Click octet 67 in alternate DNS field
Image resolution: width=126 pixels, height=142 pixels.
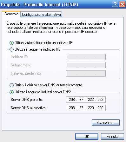tap(81, 108)
